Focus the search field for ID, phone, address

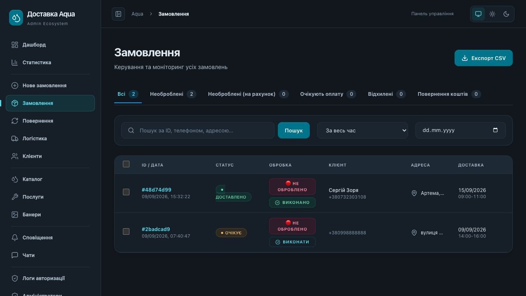[x=198, y=130]
